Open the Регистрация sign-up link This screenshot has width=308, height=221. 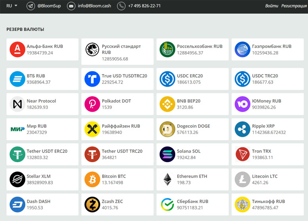(294, 6)
